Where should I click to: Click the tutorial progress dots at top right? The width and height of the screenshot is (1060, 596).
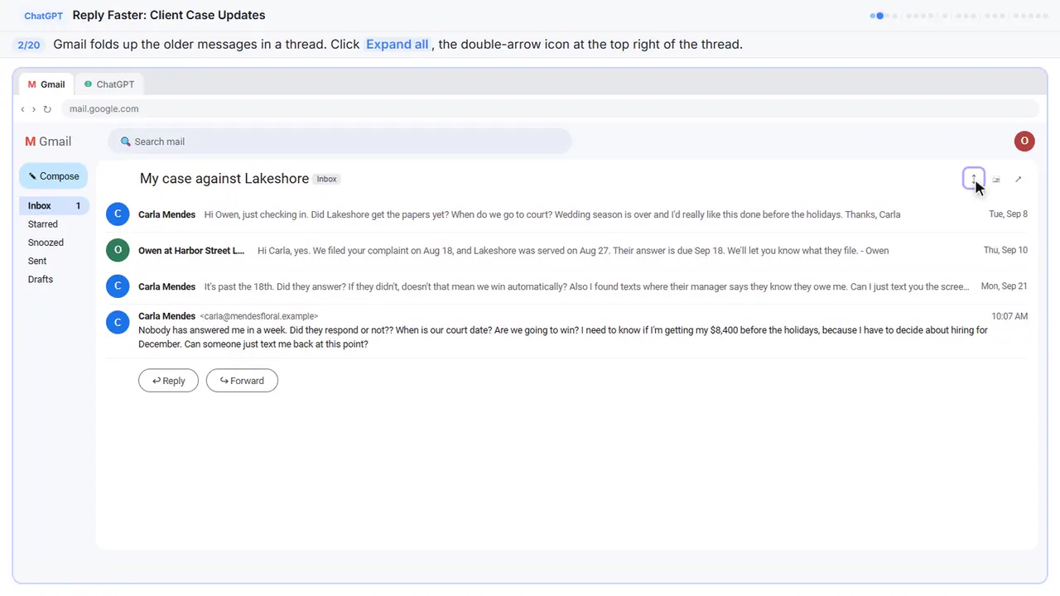(960, 16)
